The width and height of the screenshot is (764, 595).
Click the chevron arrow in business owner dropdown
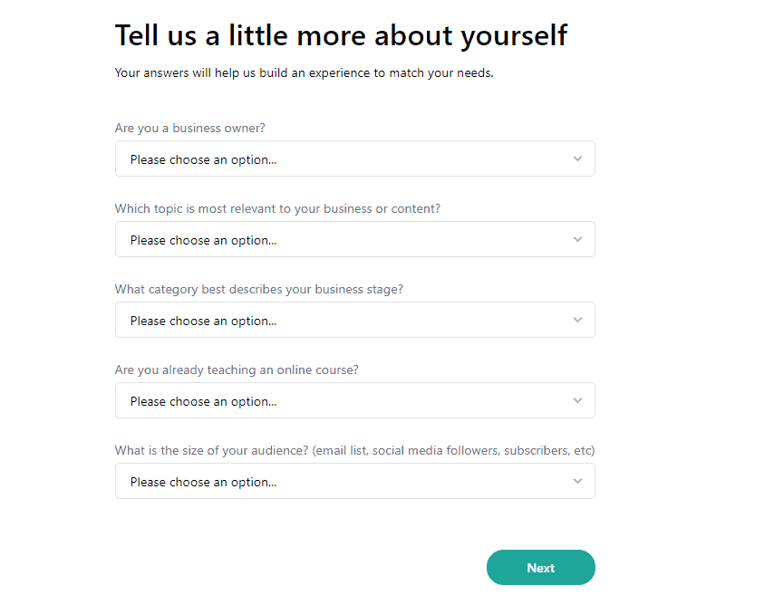577,158
